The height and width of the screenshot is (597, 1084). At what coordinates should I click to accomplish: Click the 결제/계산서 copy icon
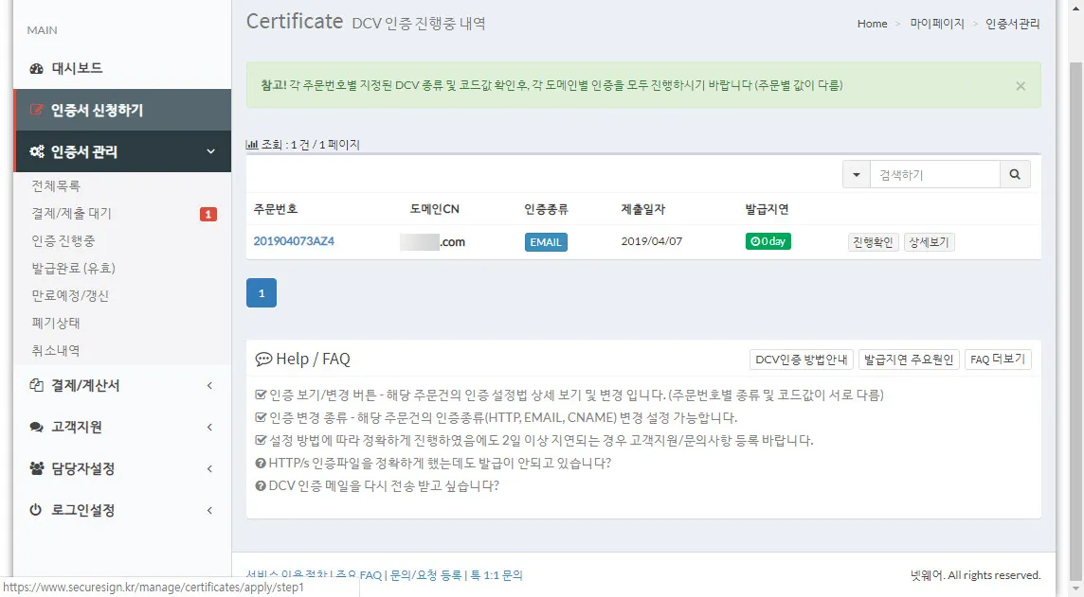(x=37, y=386)
